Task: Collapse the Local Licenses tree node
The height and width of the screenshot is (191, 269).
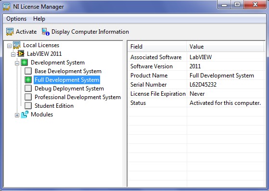Action: coord(10,46)
